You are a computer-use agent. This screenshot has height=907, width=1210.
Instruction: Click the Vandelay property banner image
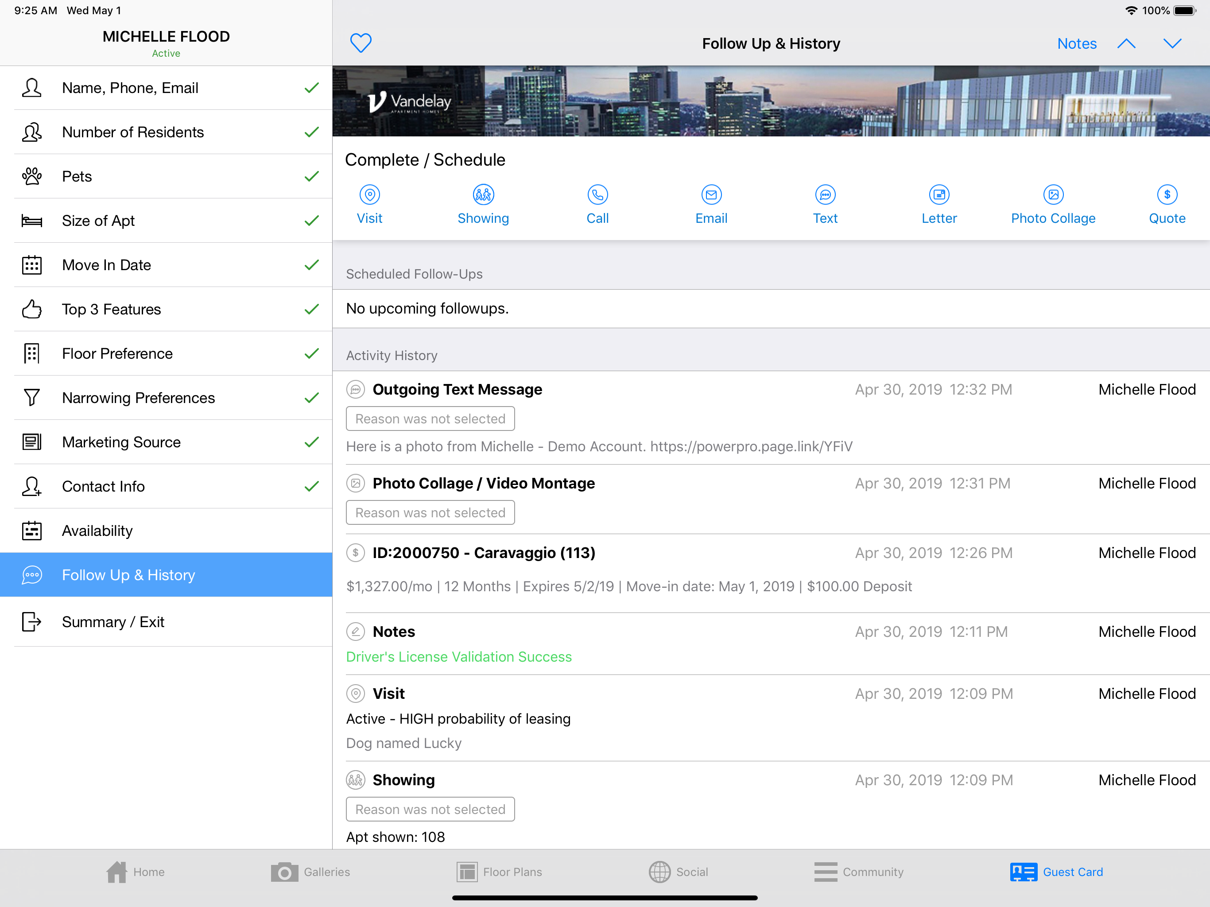click(771, 101)
